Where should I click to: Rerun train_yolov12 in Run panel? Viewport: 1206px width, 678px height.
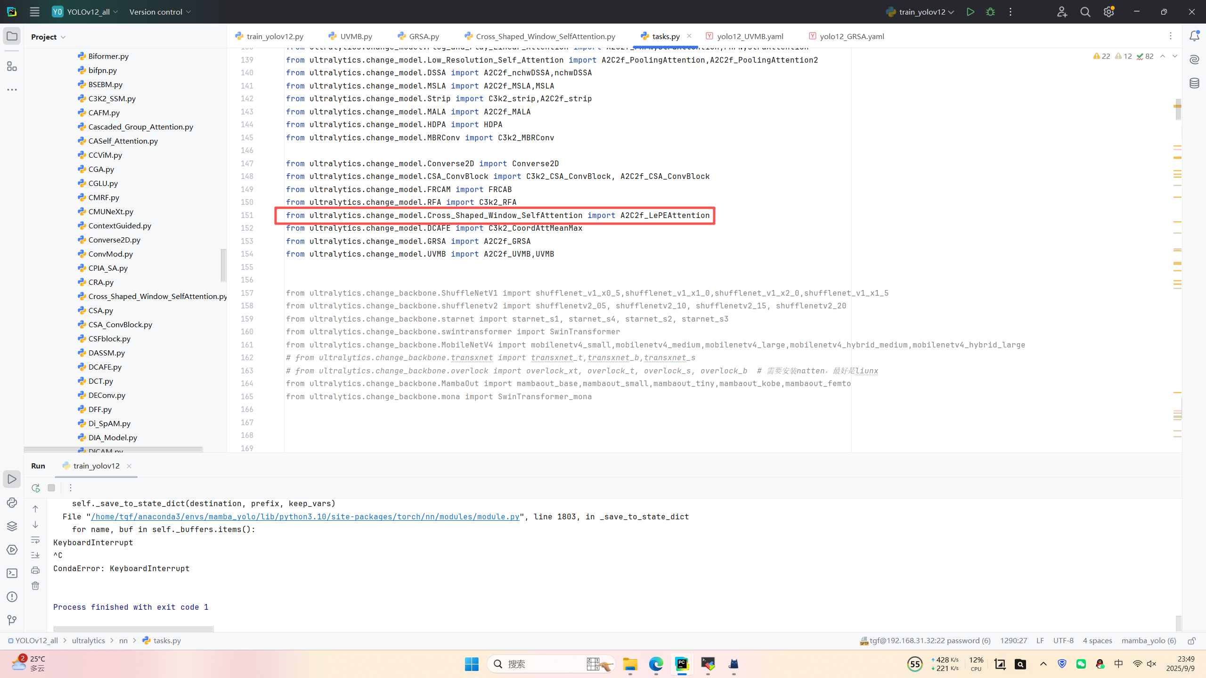pyautogui.click(x=36, y=488)
